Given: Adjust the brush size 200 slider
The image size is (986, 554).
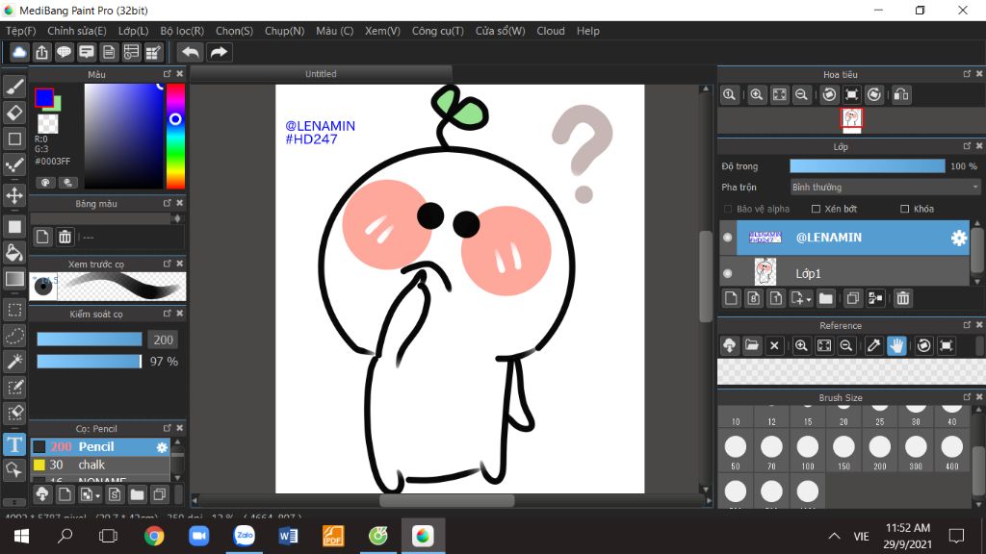Looking at the screenshot, I should pos(90,340).
